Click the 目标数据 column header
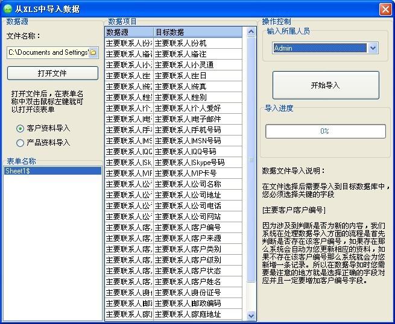The width and height of the screenshot is (395, 324). coord(199,32)
